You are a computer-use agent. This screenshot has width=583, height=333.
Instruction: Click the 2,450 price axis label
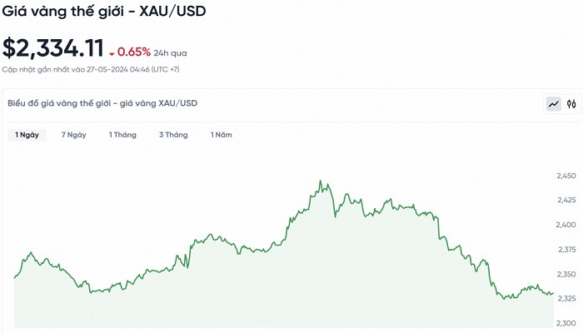click(x=566, y=176)
